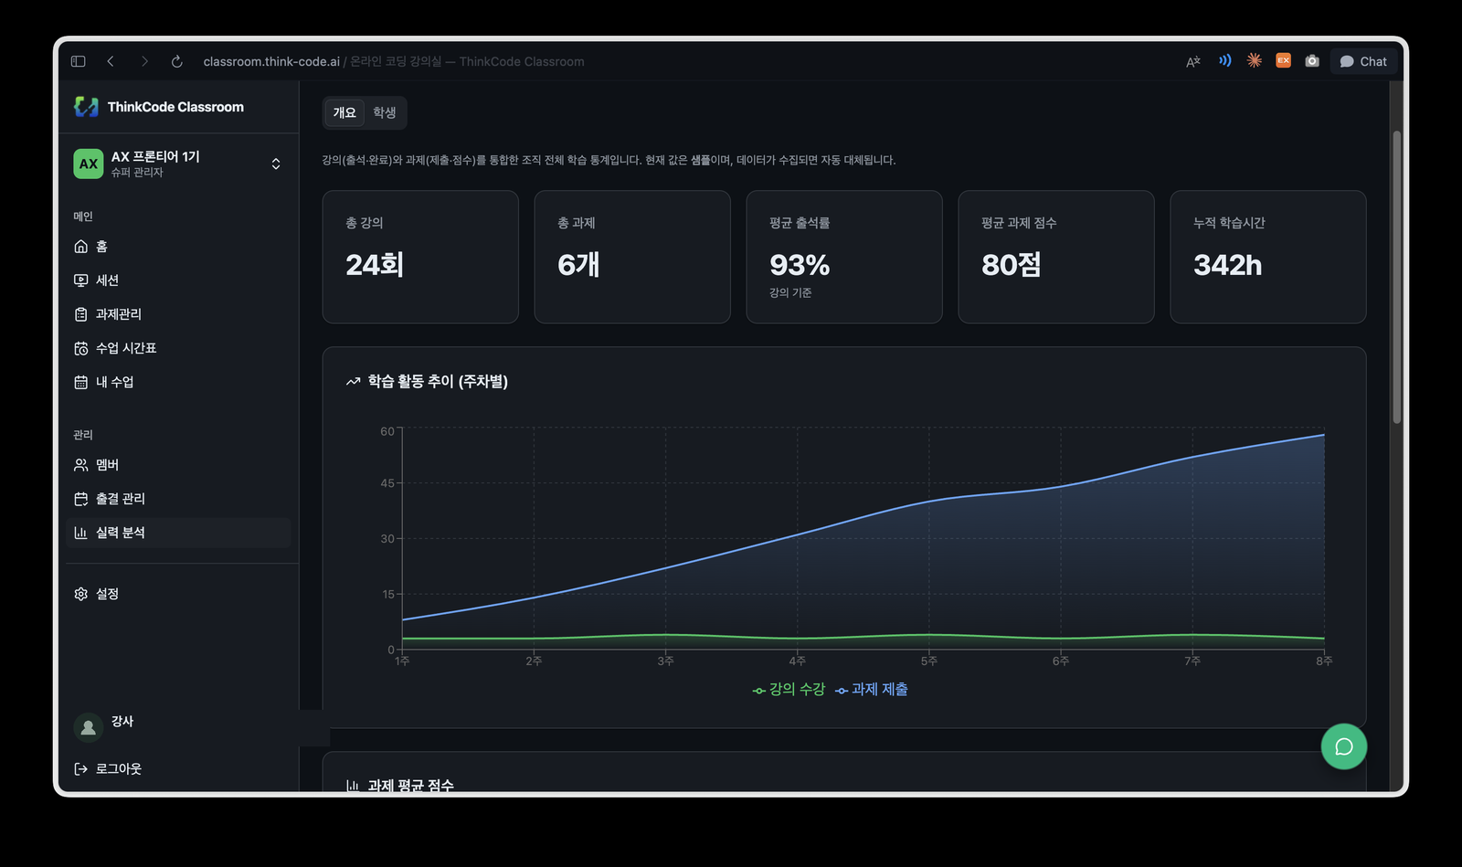1462x867 pixels.
Task: Open 내 수업 in the sidebar
Action: pyautogui.click(x=178, y=382)
